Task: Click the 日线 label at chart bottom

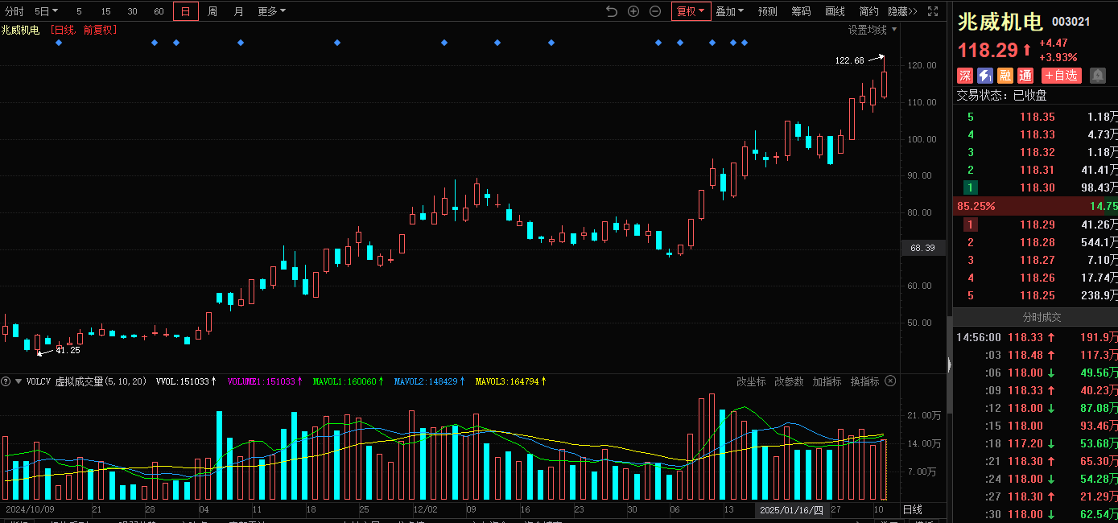Action: [912, 510]
